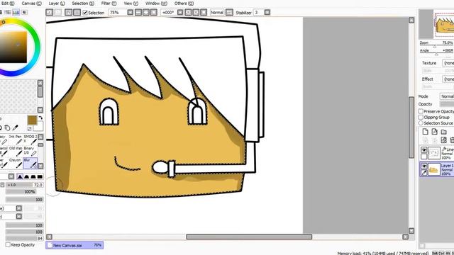Pick the Eyedropper color picker tool
Image resolution: width=454 pixels, height=255 pixels.
pyautogui.click(x=15, y=127)
